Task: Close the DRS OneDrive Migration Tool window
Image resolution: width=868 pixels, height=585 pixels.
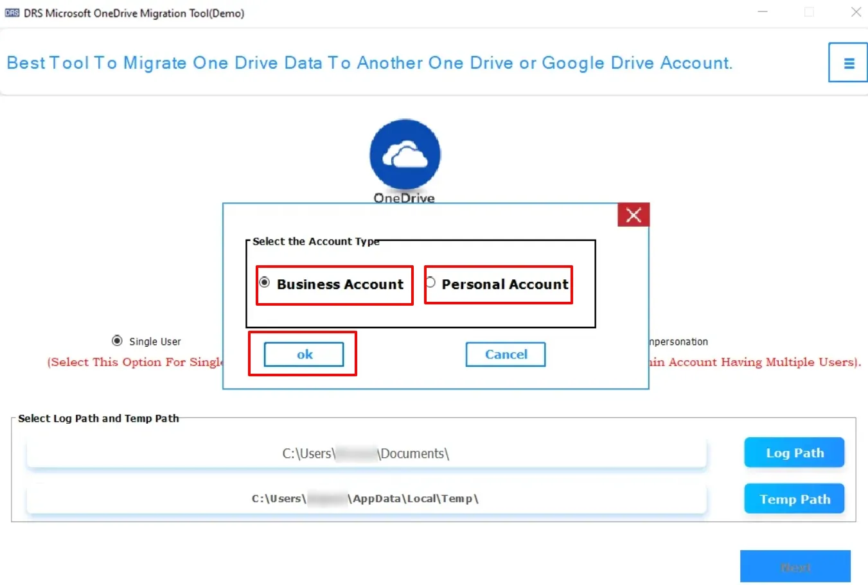Action: 856,12
